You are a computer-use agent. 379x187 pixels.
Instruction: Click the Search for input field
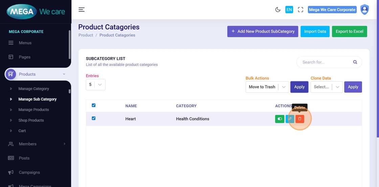[x=325, y=62]
